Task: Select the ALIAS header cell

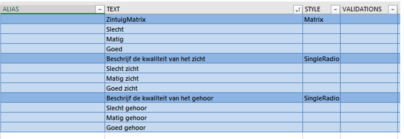Action: pyautogui.click(x=53, y=9)
